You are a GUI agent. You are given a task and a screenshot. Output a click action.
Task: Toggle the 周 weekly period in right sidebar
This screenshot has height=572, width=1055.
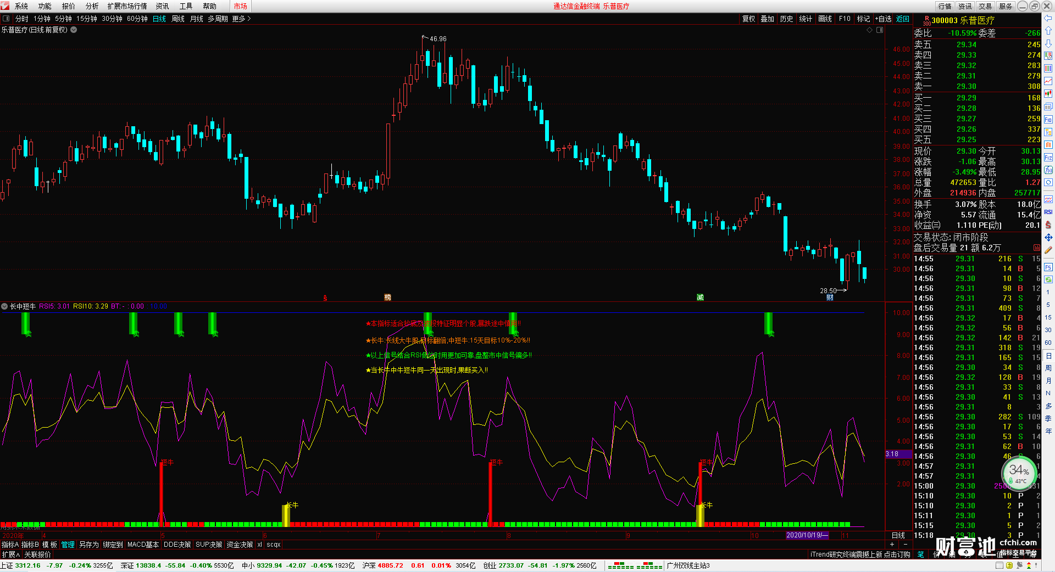(x=1048, y=368)
